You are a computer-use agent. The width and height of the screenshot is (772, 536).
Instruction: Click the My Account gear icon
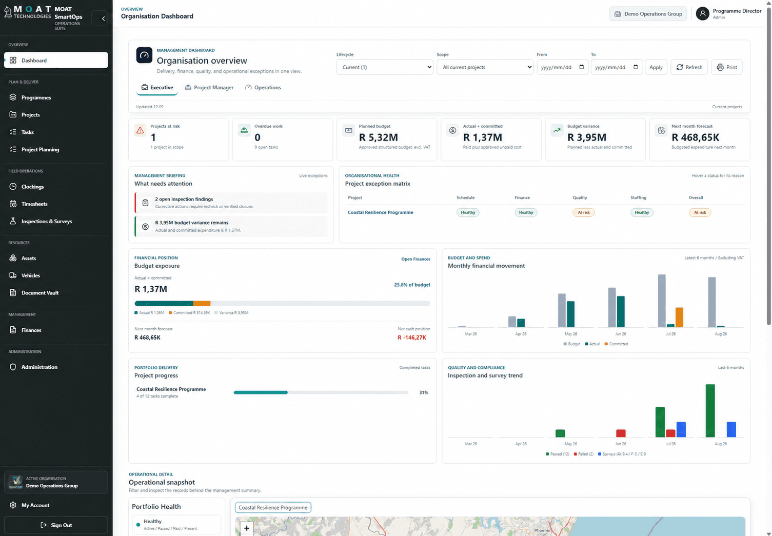click(x=13, y=505)
